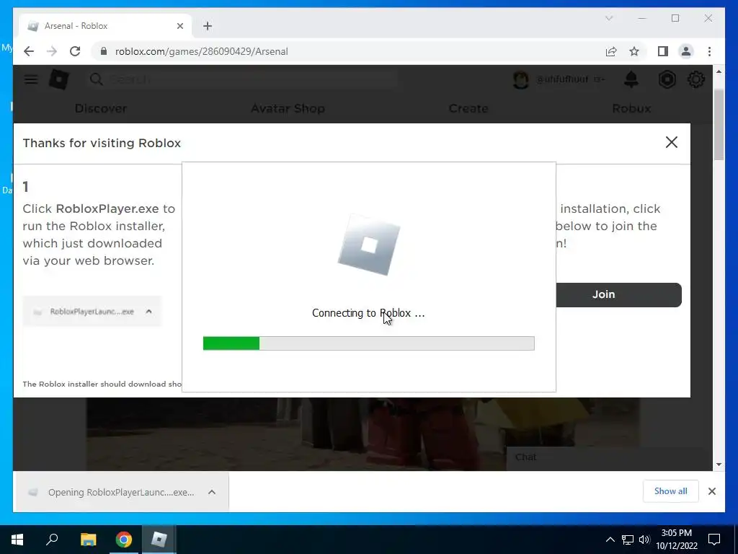
Task: Click the address bar URL
Action: (x=202, y=51)
